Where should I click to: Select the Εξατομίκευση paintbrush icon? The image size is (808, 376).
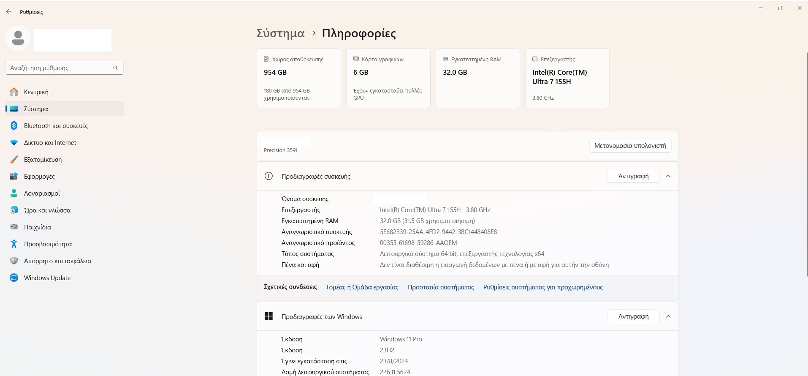coord(14,160)
